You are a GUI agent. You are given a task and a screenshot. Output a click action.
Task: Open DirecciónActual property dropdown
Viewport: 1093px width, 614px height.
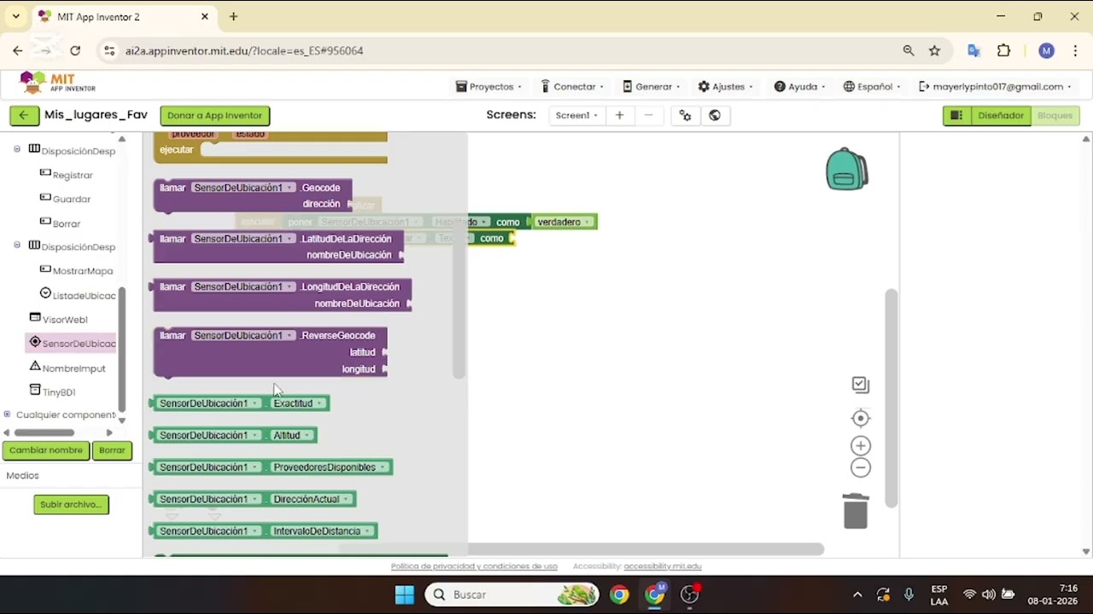pyautogui.click(x=347, y=499)
